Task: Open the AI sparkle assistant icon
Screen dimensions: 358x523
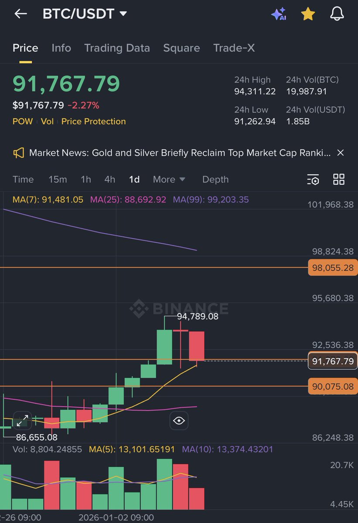Action: tap(279, 14)
